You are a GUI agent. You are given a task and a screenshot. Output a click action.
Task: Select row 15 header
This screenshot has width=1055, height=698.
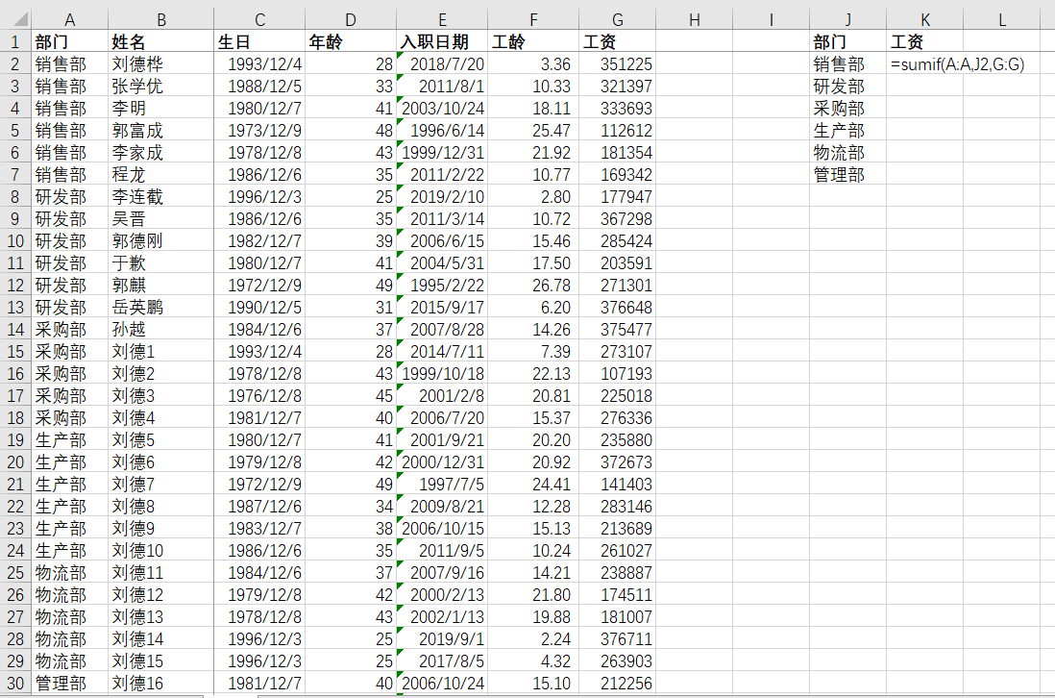coord(15,351)
